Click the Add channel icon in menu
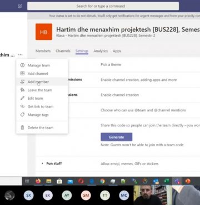The width and height of the screenshot is (200, 205). [x=22, y=73]
